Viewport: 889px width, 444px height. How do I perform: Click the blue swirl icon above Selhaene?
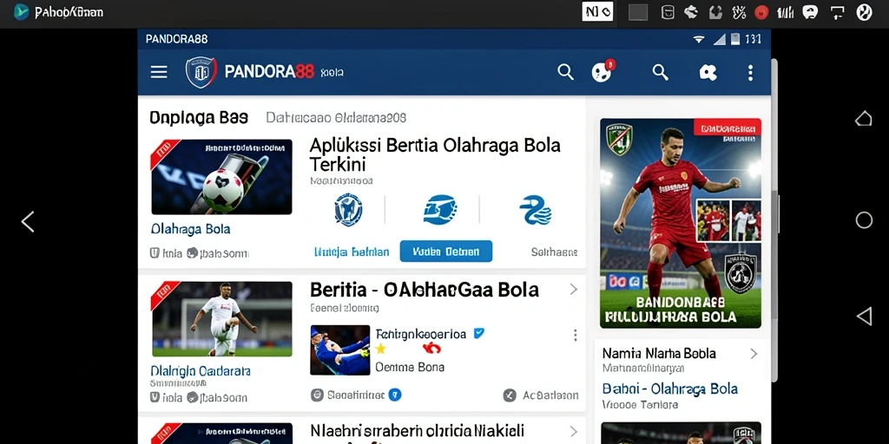point(535,210)
